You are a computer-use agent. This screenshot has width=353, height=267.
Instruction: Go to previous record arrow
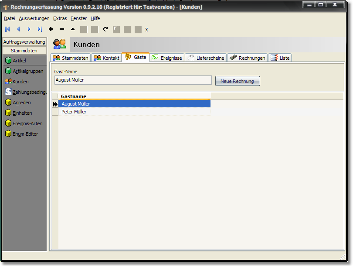coord(18,29)
